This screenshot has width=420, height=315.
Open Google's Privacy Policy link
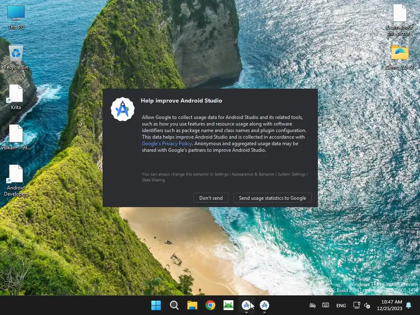point(167,144)
